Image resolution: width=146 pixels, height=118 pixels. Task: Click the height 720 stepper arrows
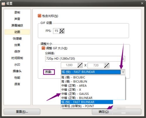pyautogui.click(x=107, y=65)
